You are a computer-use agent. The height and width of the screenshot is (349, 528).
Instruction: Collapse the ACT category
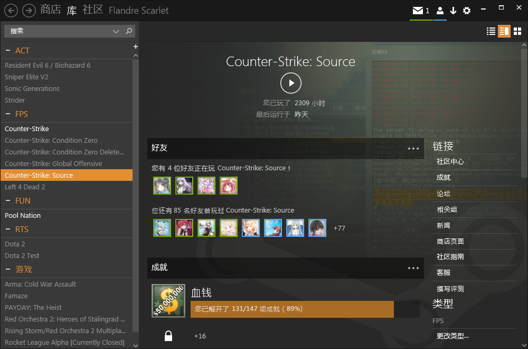(8, 51)
